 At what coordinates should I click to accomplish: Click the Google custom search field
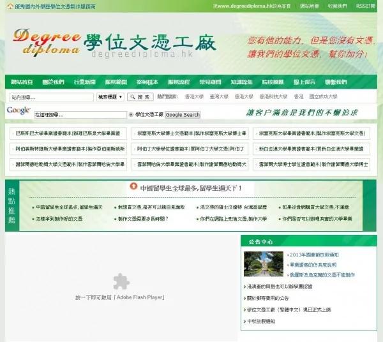(x=80, y=115)
